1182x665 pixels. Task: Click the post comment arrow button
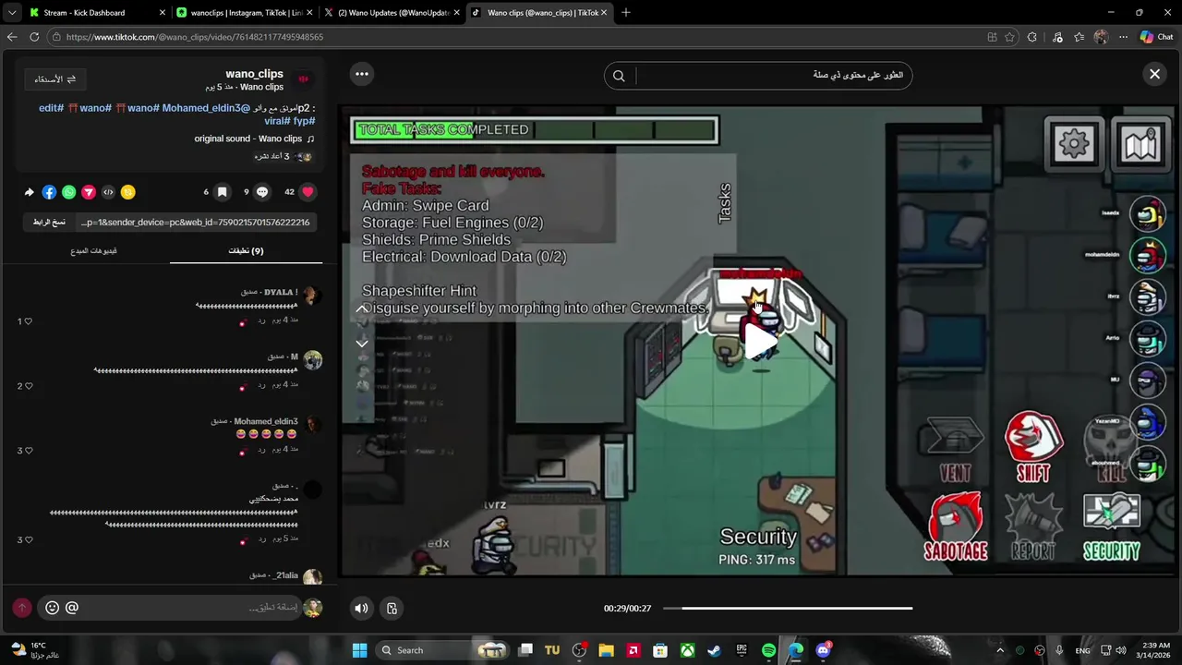tap(22, 608)
